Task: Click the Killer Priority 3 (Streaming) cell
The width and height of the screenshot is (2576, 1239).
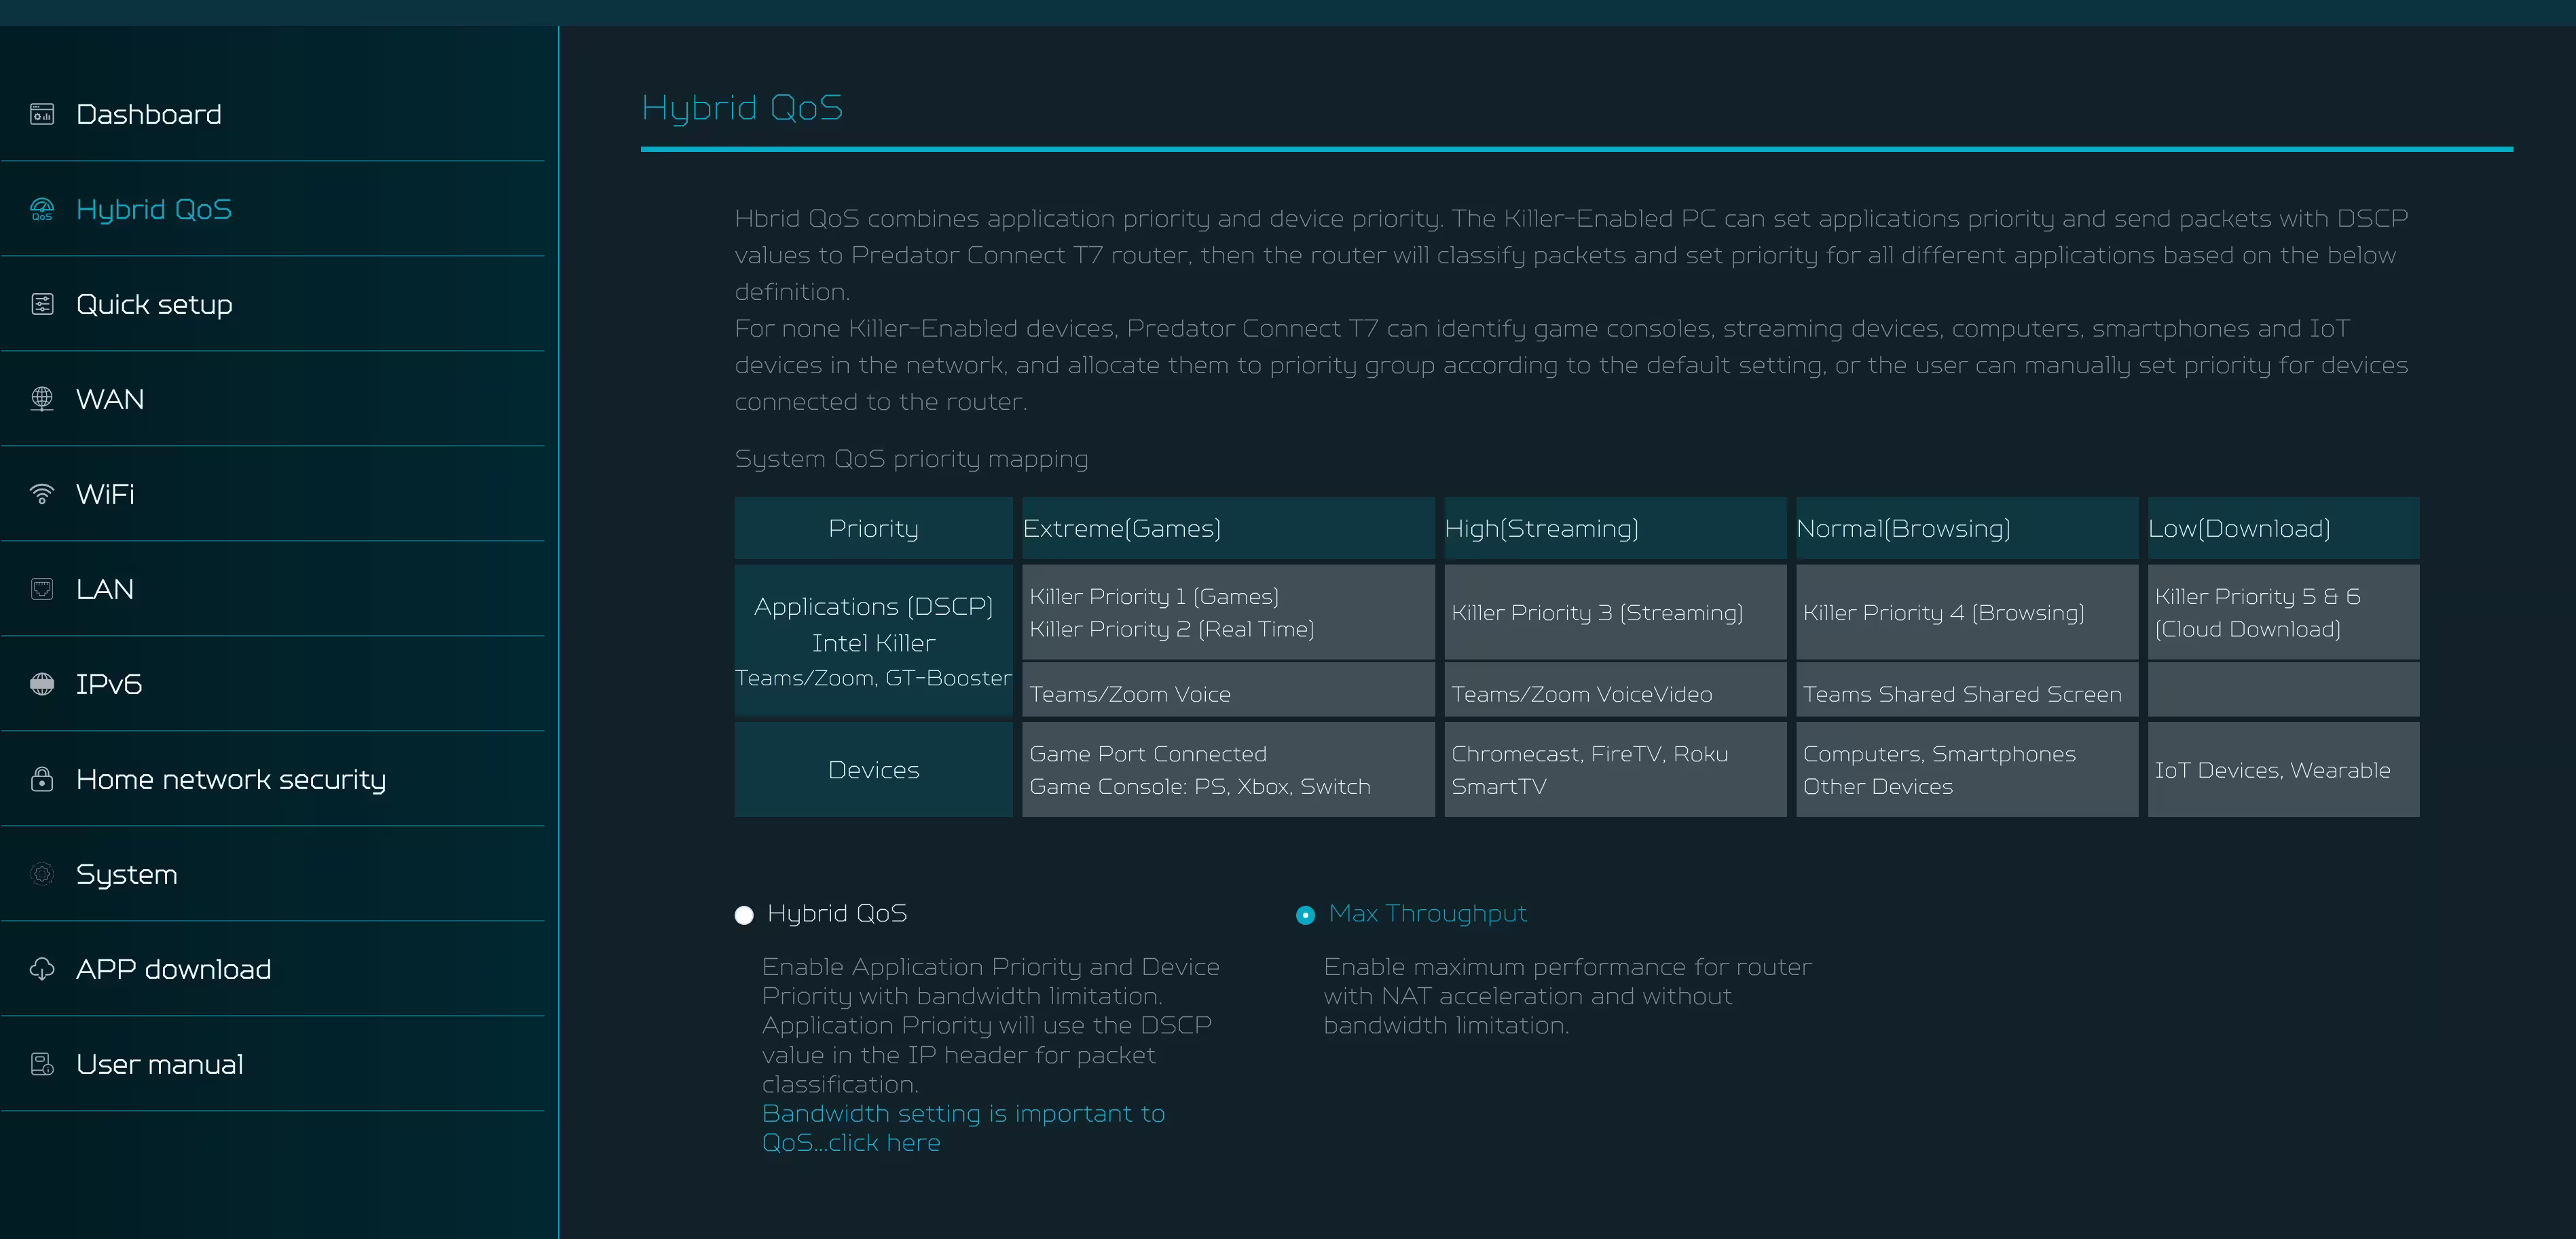Action: (x=1615, y=613)
